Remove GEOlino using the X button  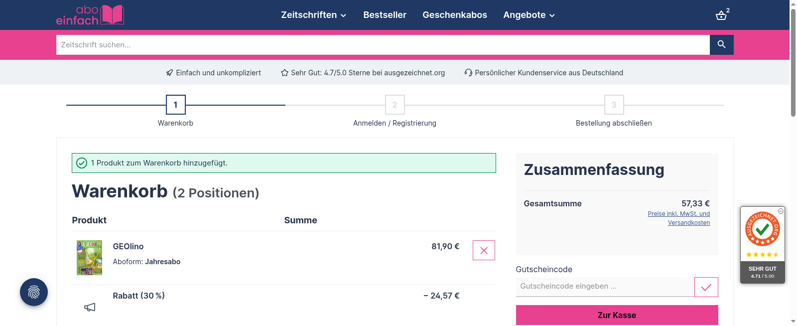pos(483,250)
